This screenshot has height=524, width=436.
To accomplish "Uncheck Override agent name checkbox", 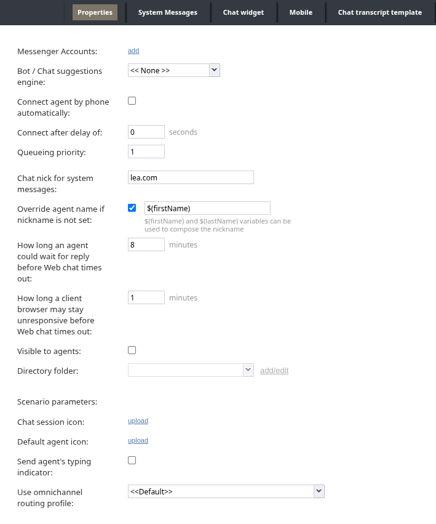I will pos(132,208).
